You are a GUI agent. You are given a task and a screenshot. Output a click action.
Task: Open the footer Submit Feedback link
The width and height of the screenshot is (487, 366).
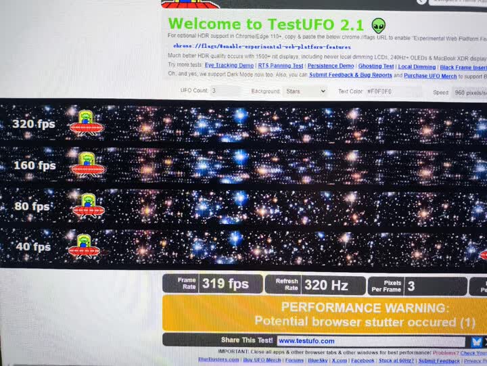439,361
